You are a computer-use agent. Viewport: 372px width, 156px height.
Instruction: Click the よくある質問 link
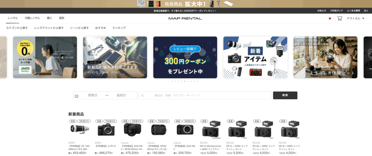click(353, 11)
